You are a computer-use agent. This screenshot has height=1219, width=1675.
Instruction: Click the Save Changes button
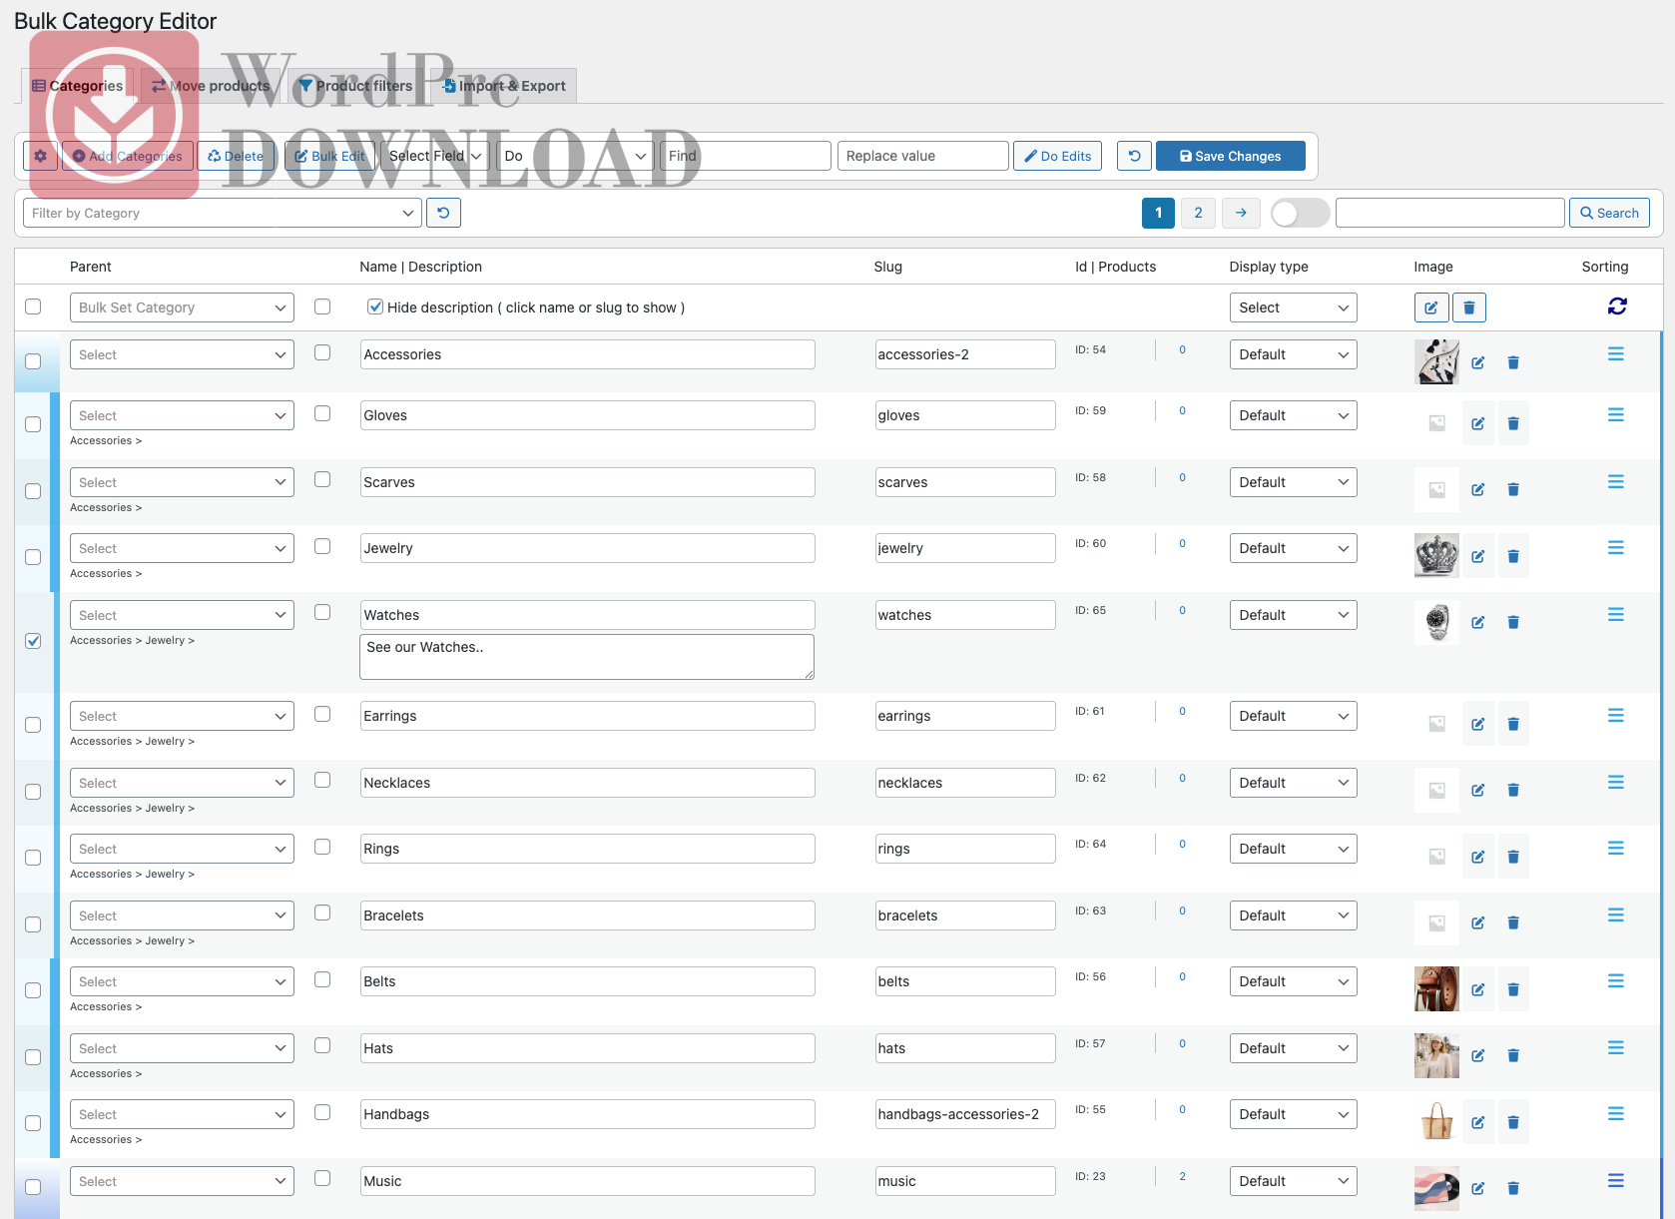(1231, 156)
